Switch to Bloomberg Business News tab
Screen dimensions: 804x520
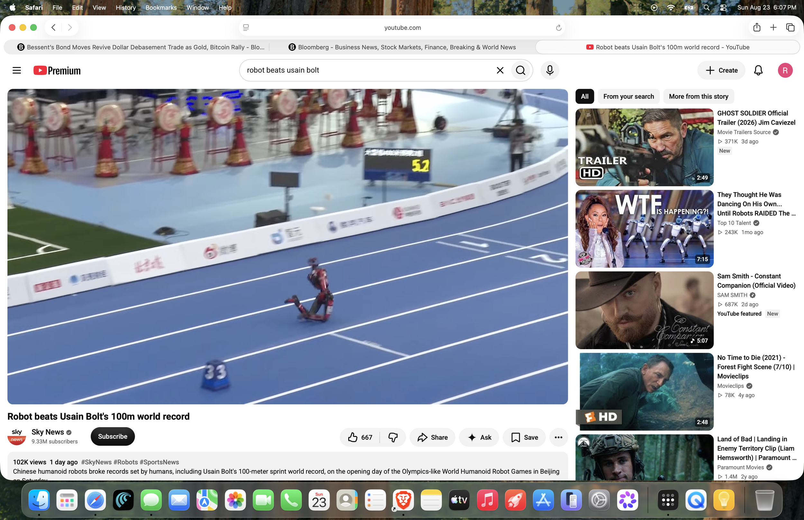pyautogui.click(x=402, y=47)
